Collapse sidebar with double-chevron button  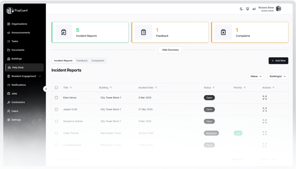pyautogui.click(x=46, y=89)
